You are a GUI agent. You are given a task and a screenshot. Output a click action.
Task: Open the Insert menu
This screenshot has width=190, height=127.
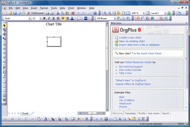point(34,8)
